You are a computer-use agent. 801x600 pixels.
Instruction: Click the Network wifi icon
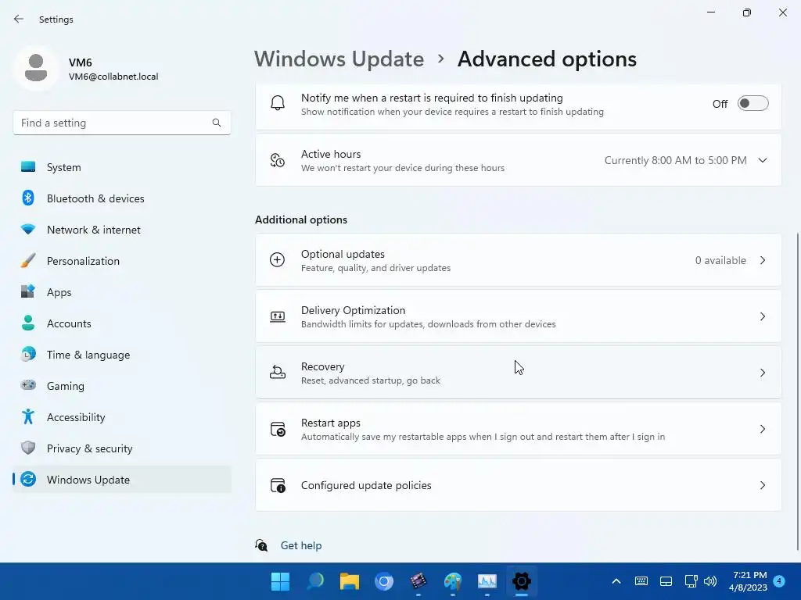[x=28, y=230]
